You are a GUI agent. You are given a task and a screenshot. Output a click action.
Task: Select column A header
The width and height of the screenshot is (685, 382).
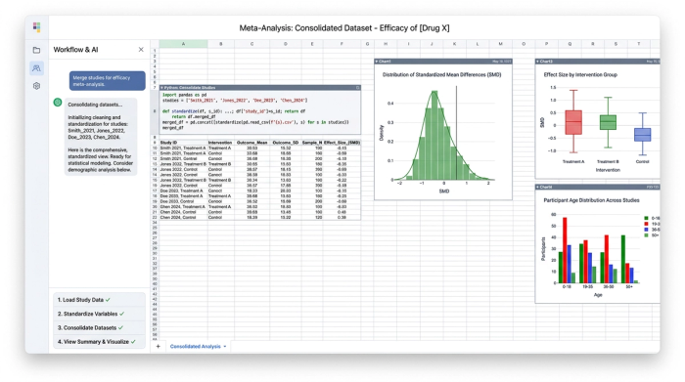pos(184,44)
